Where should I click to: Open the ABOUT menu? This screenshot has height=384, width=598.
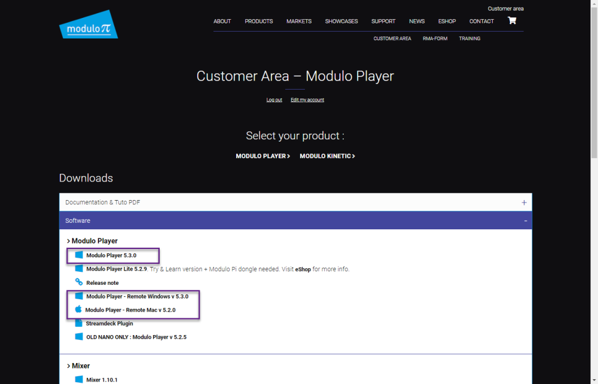[222, 21]
